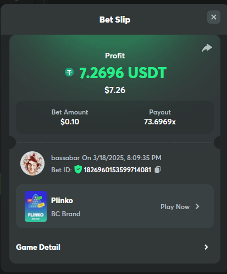The height and width of the screenshot is (274, 227).
Task: Copy the Bet ID with copy icon
Action: point(158,169)
